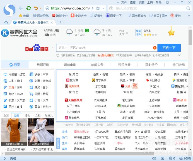The image size is (193, 161).
Task: Click the home icon on the tab bar
Action: 6,23
